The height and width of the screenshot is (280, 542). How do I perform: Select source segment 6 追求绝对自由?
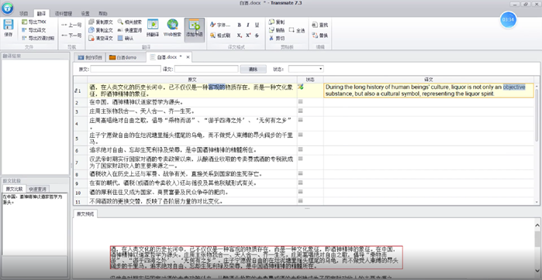tap(192, 150)
